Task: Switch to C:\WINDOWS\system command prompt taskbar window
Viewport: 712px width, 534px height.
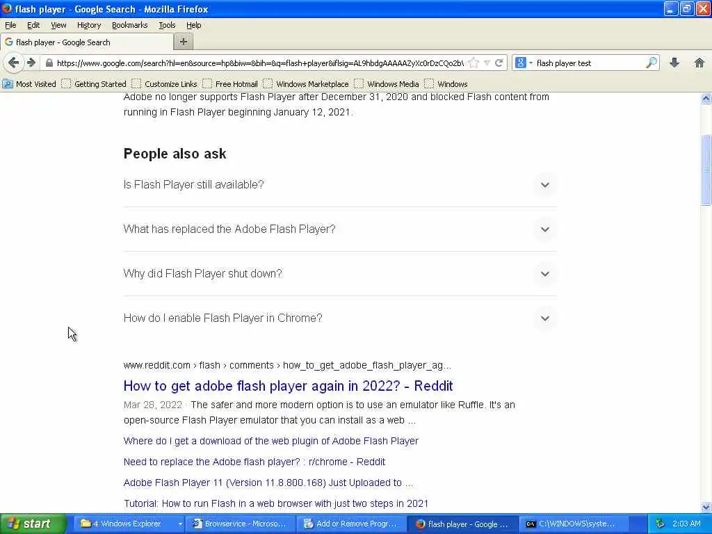Action: (574, 524)
